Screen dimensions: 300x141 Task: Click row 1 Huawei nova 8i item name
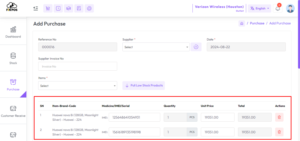coord(75,118)
